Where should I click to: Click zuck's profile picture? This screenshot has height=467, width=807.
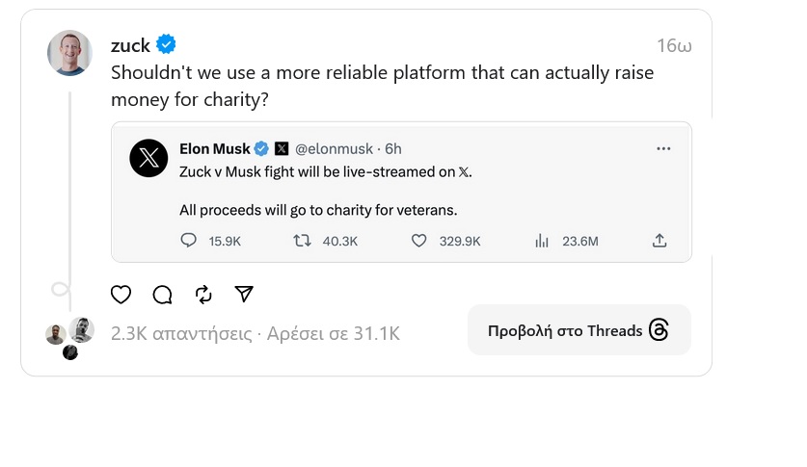tap(69, 52)
